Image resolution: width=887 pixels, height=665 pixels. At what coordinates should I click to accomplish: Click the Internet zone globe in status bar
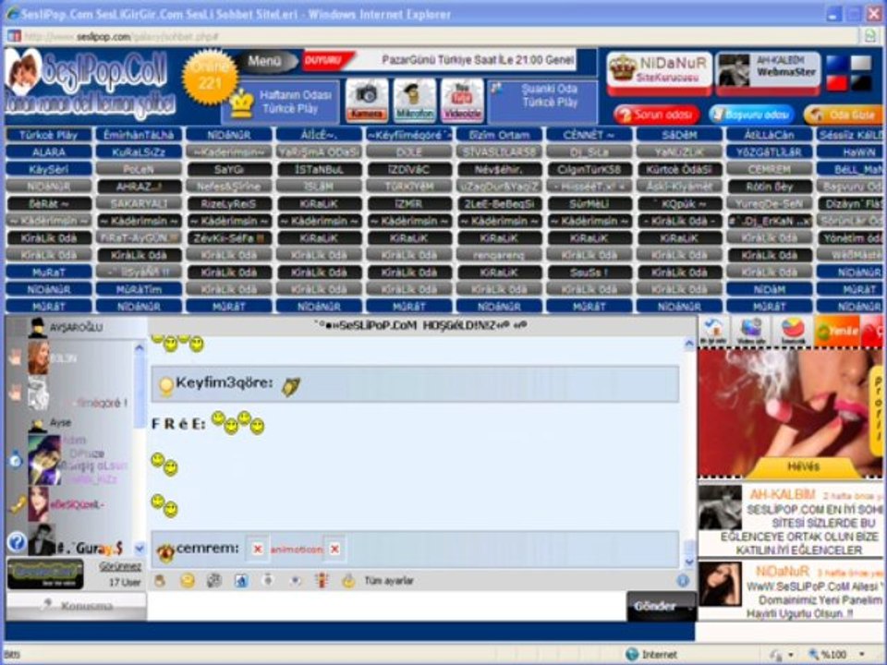click(x=632, y=655)
